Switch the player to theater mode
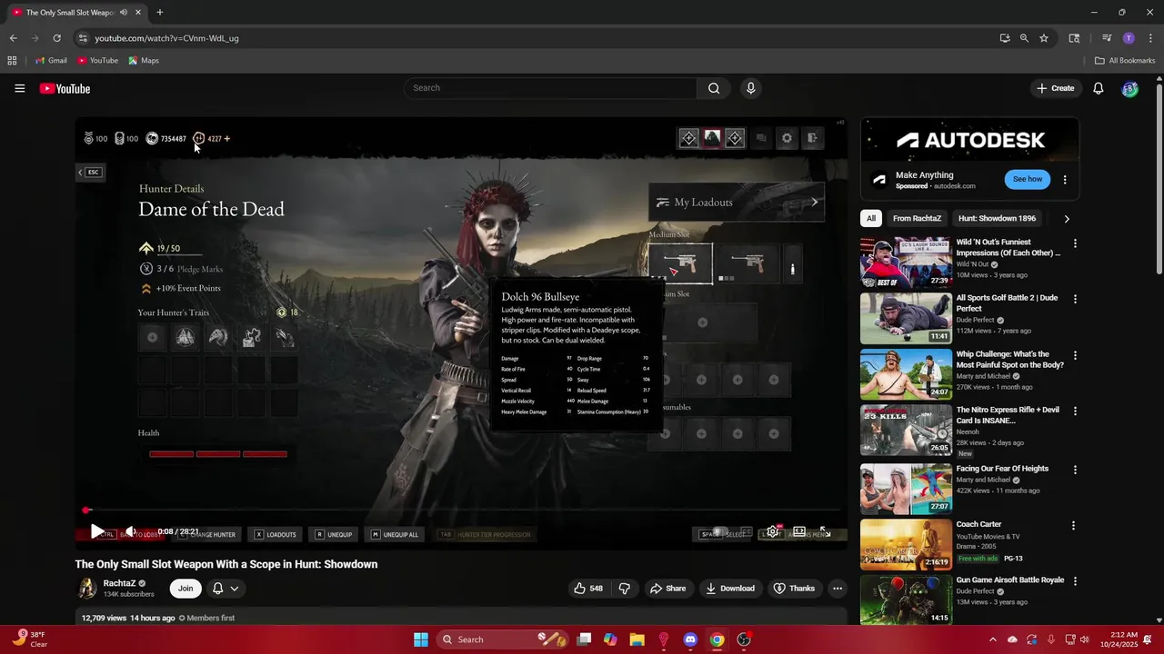Screen dimensions: 1164x654 pyautogui.click(x=799, y=531)
